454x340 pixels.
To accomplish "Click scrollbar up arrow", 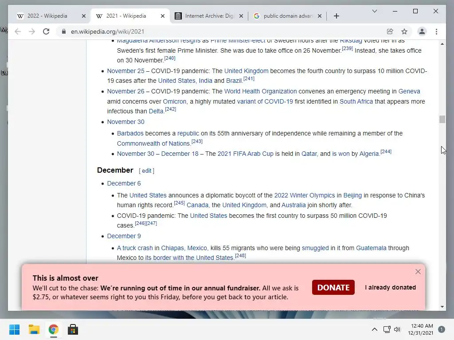I will [x=442, y=44].
